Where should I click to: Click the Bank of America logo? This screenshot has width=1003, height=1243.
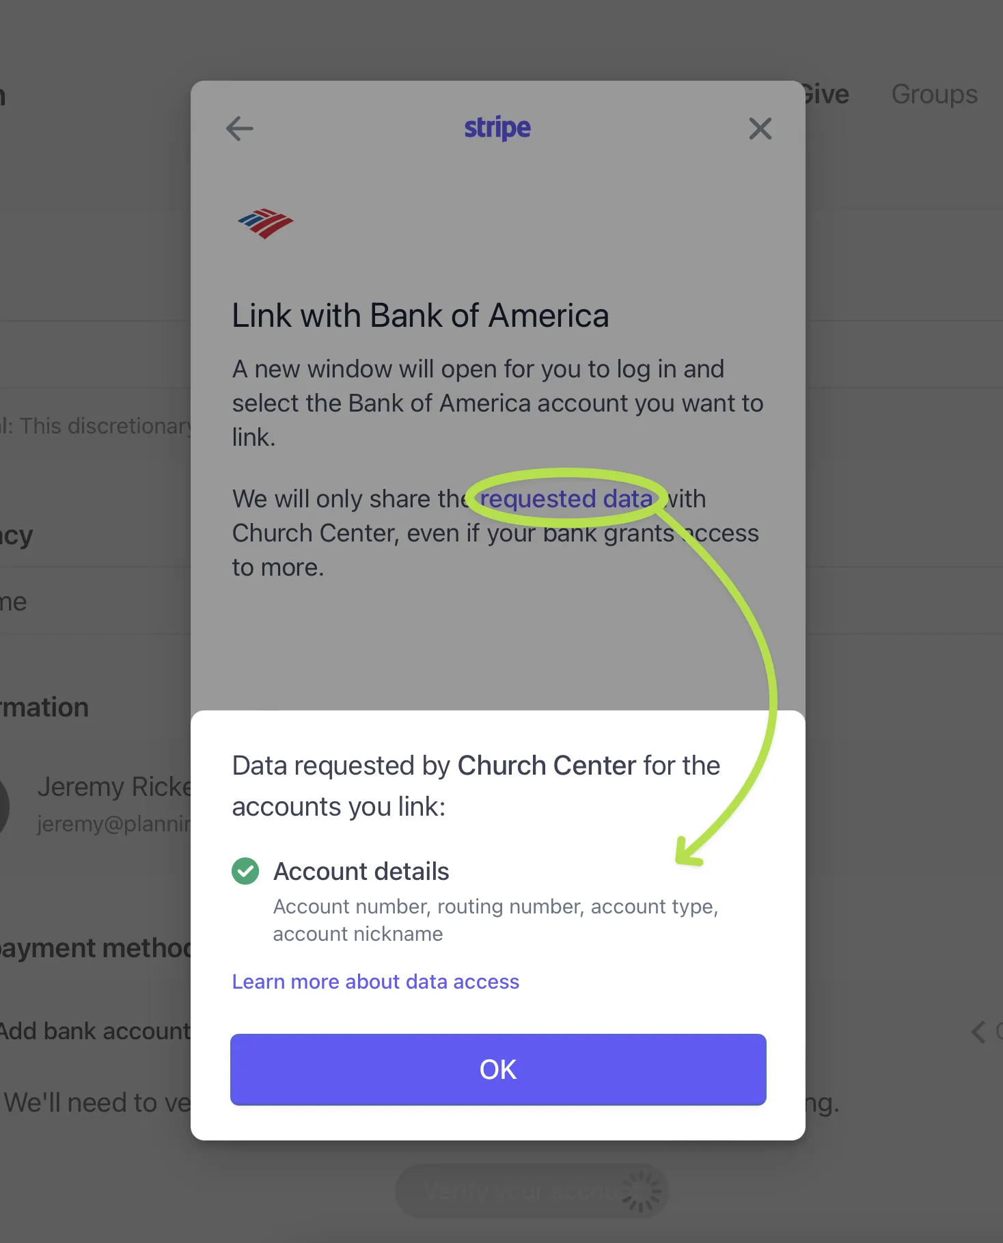[x=266, y=223]
